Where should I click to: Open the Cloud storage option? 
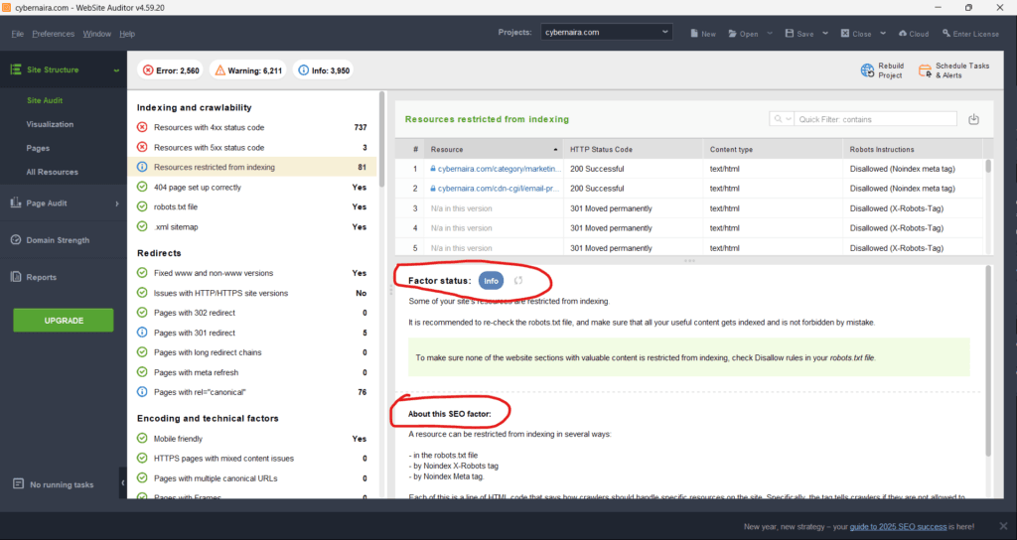(x=914, y=34)
